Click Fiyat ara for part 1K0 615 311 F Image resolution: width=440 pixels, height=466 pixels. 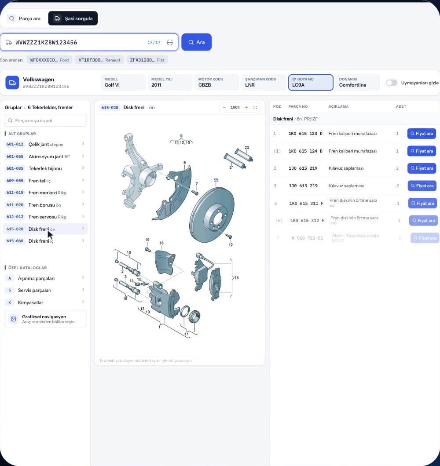tap(422, 203)
